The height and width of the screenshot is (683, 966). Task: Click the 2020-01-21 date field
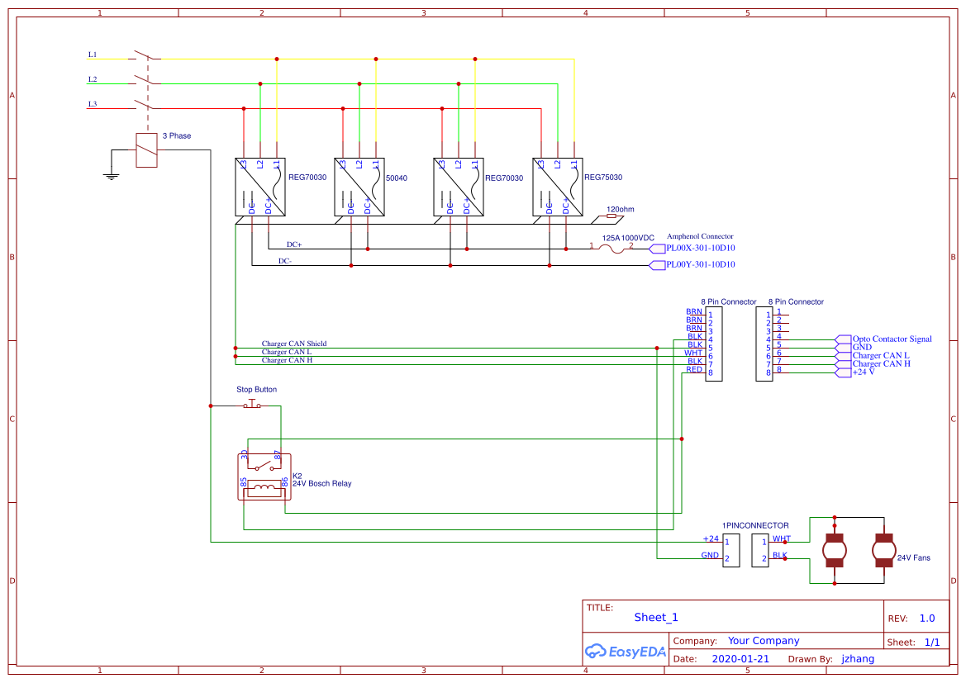pyautogui.click(x=741, y=658)
